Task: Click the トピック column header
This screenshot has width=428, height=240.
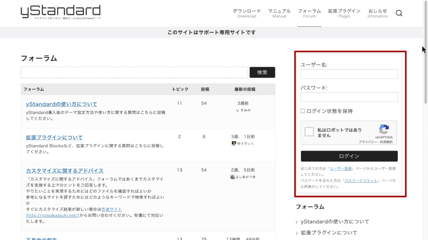Action: click(180, 89)
